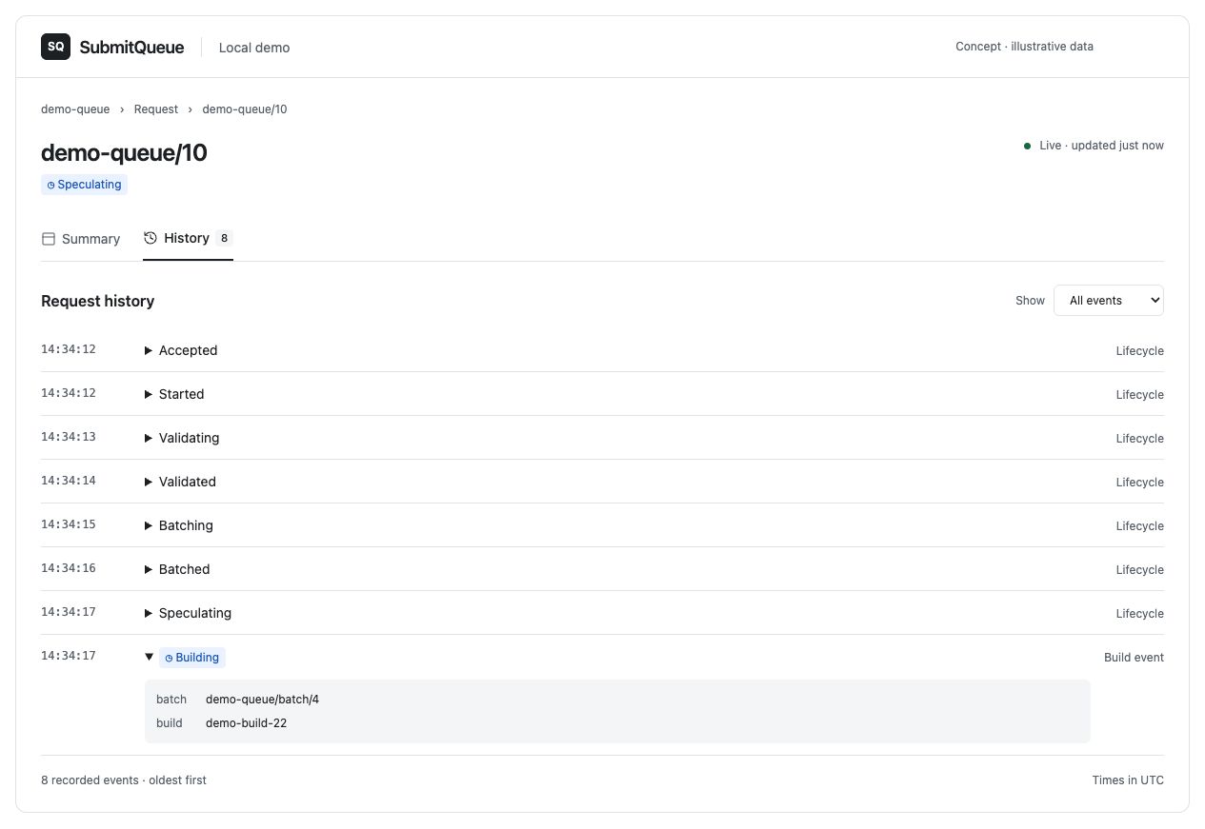
Task: Click the SQ logo icon
Action: coord(55,47)
